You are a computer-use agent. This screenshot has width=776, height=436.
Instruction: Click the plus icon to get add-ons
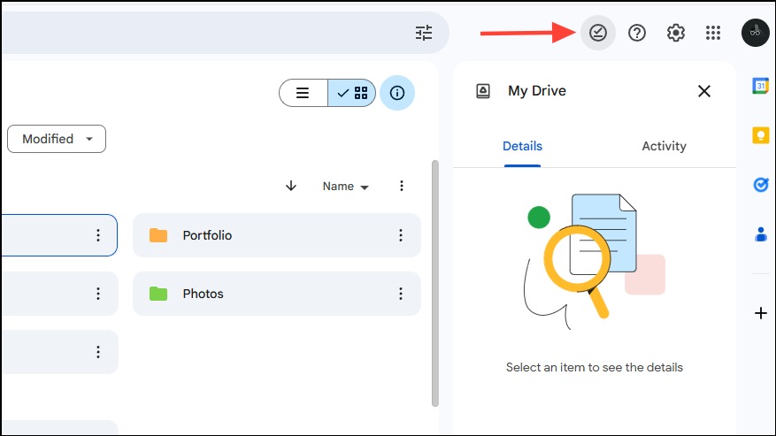(x=761, y=313)
